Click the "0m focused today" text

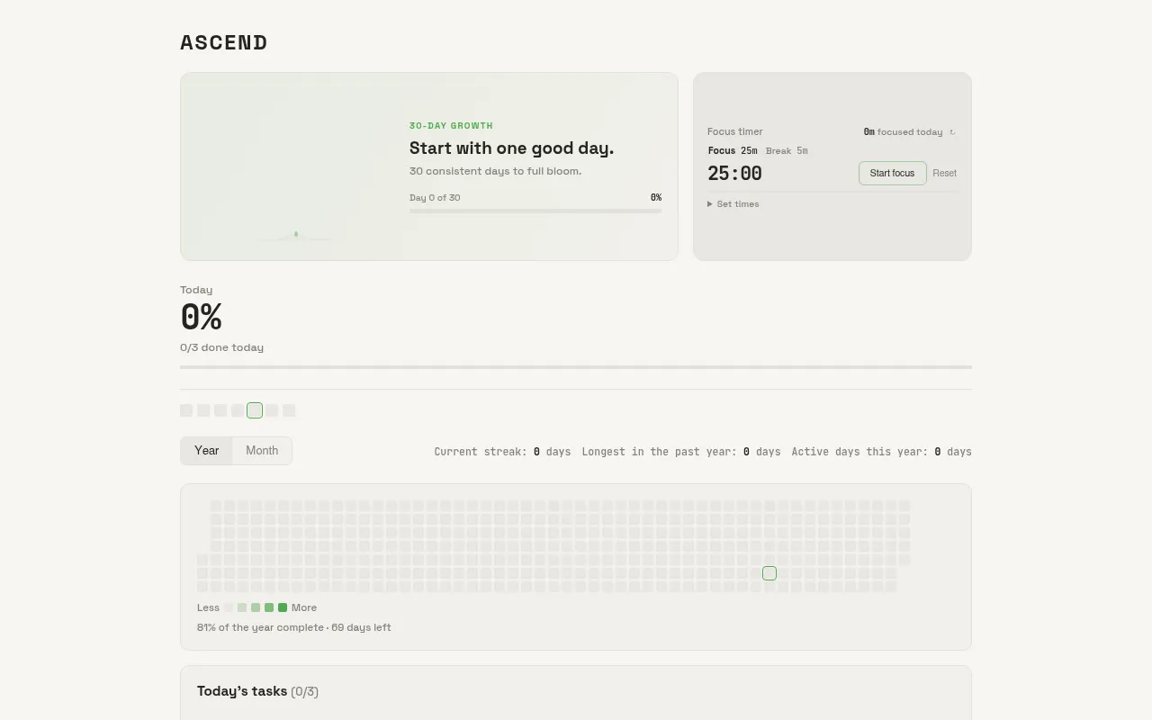pos(903,132)
